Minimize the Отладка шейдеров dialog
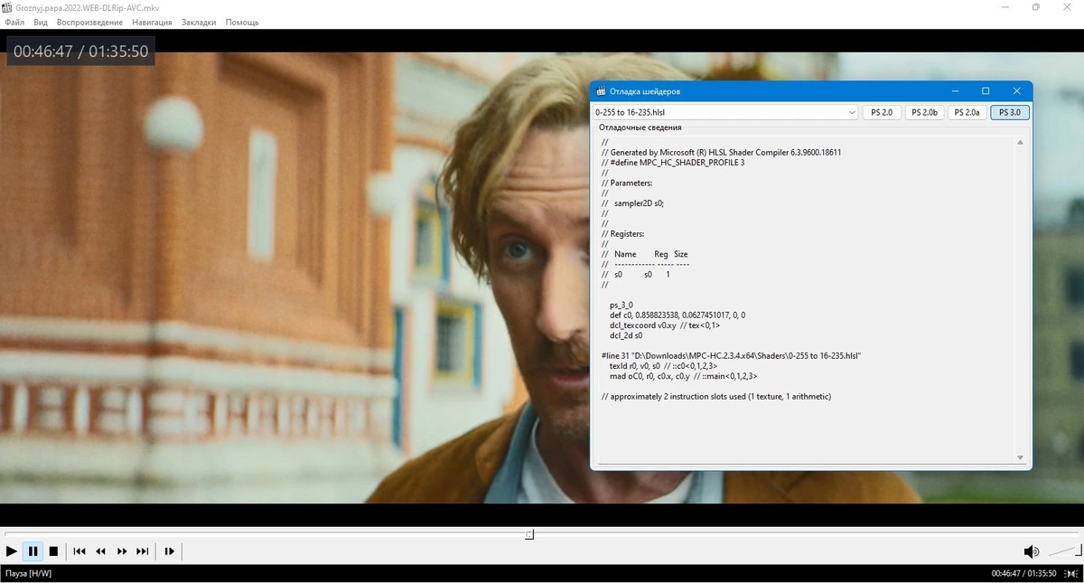Image resolution: width=1084 pixels, height=583 pixels. point(955,91)
